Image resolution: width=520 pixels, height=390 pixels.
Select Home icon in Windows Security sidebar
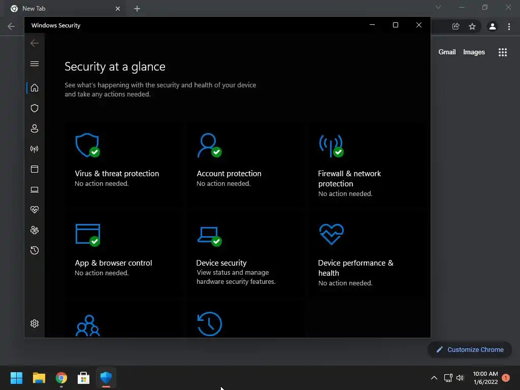pos(35,88)
